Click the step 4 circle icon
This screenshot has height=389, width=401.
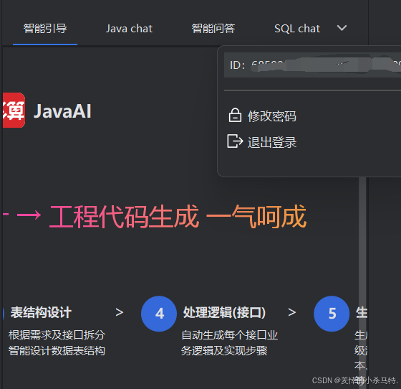coord(159,314)
